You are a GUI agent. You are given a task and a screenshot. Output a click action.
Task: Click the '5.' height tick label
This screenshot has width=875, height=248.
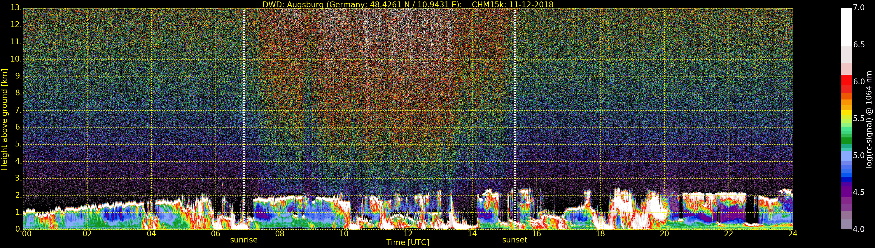click(18, 144)
